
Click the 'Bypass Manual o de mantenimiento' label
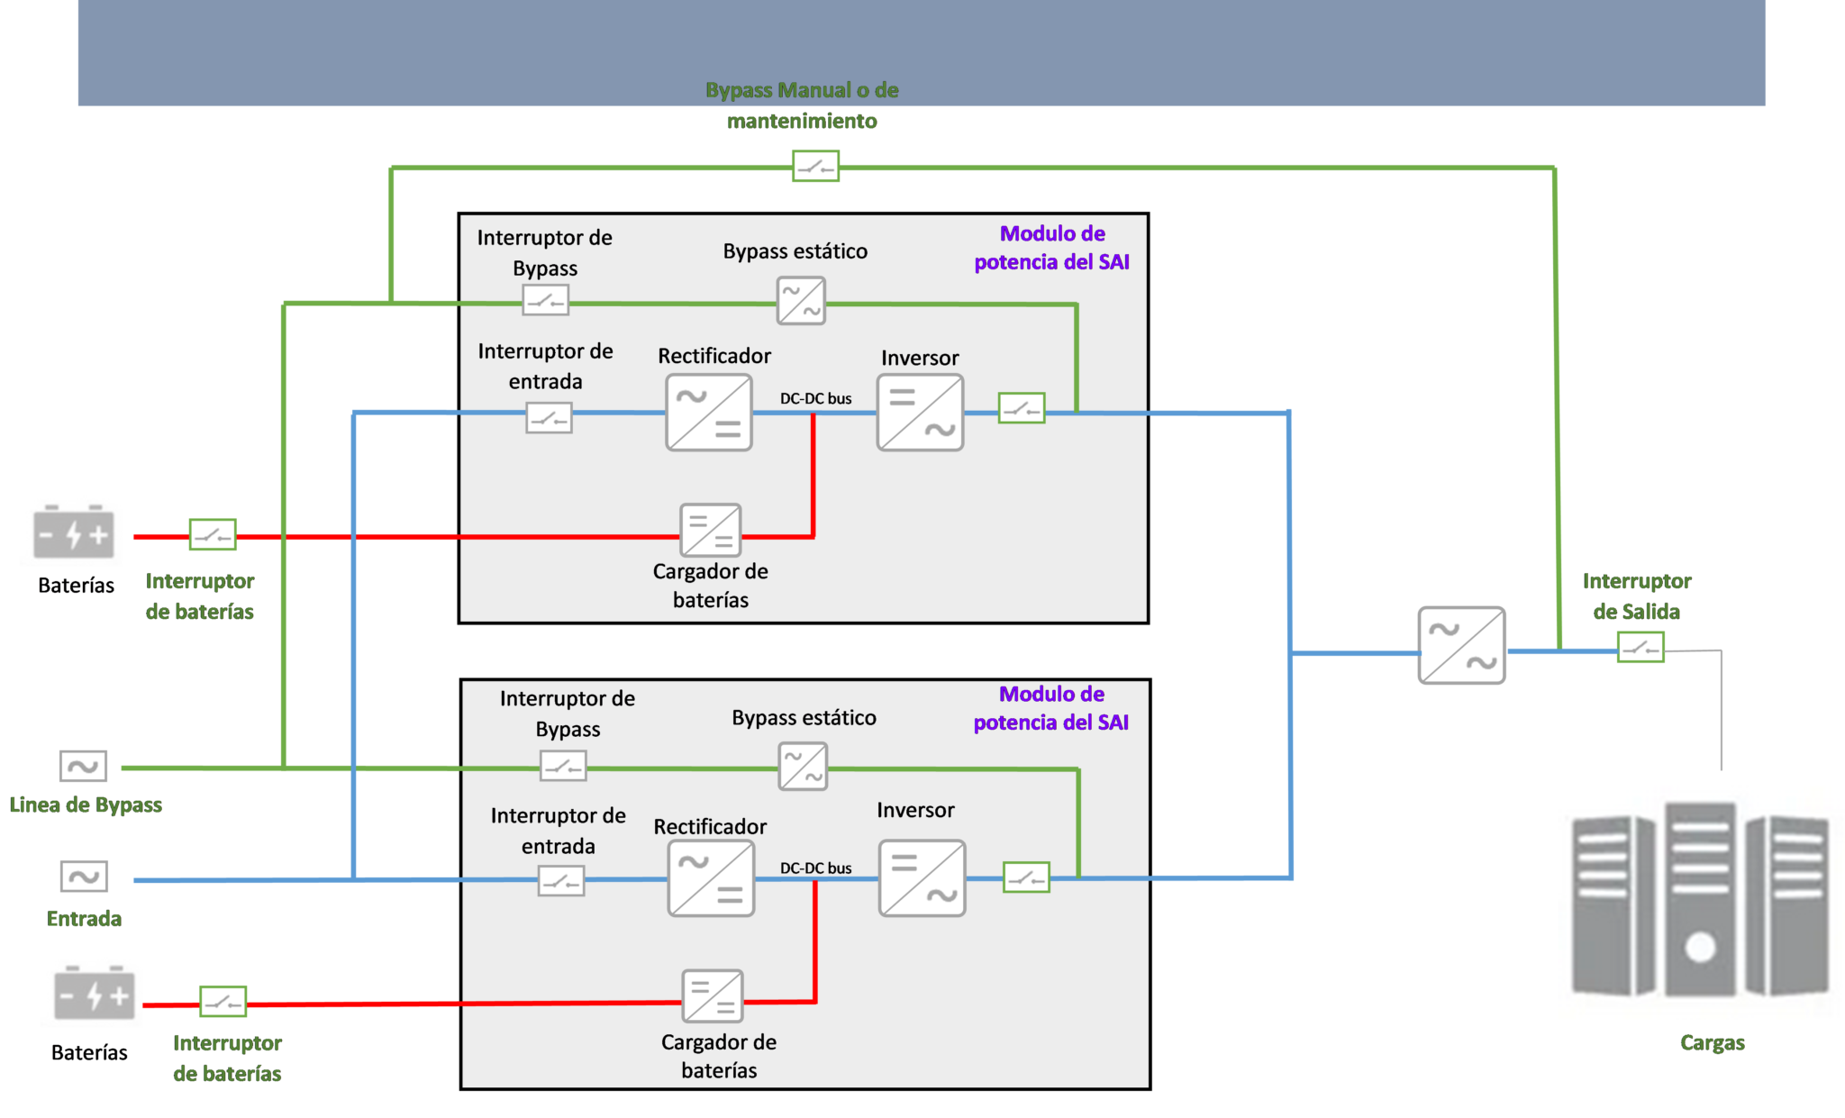tap(802, 105)
